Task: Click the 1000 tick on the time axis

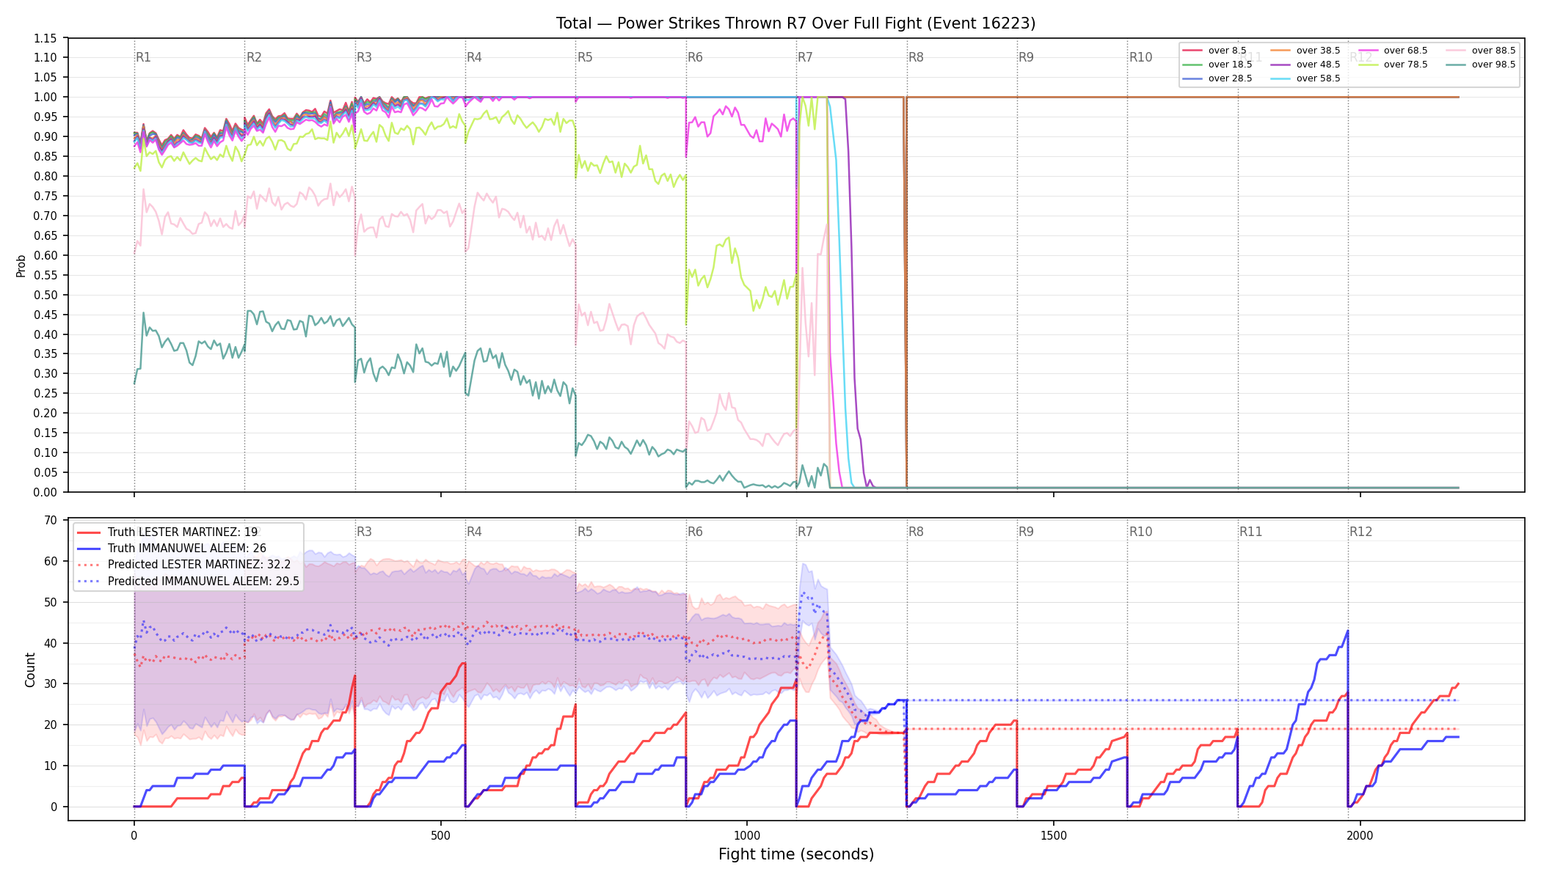Action: [747, 835]
